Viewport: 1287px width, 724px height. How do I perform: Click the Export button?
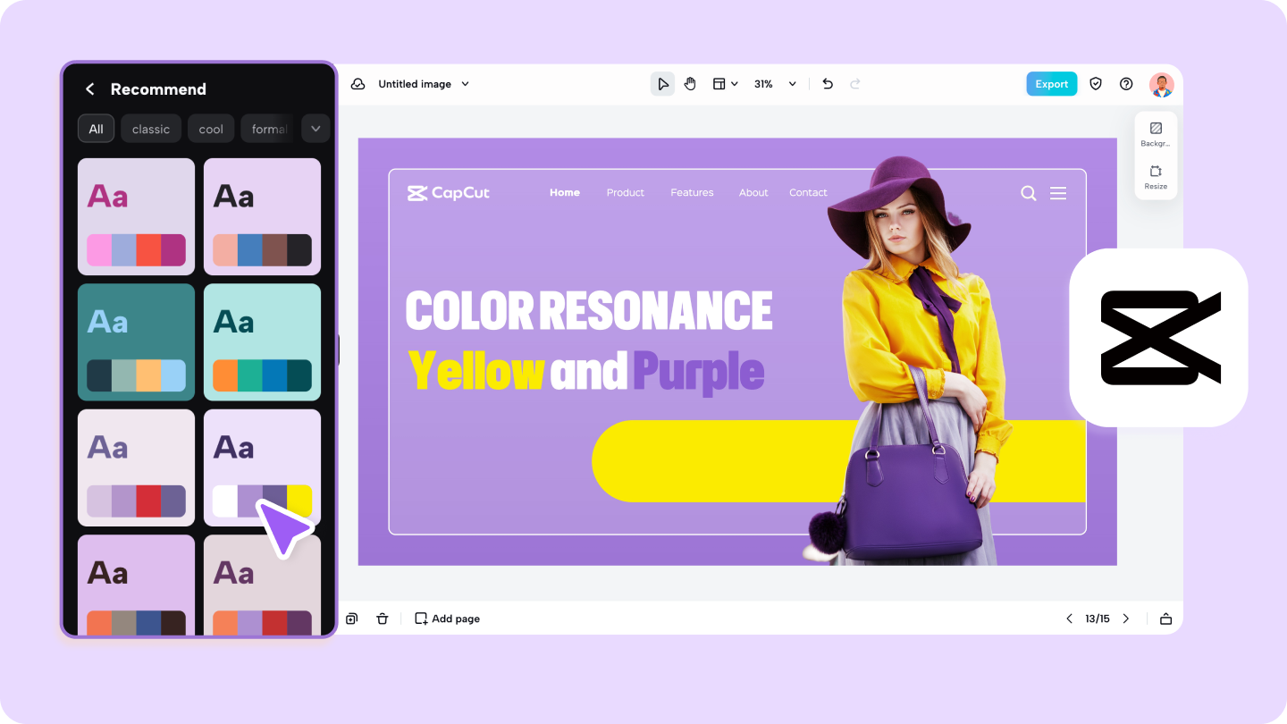pos(1051,83)
